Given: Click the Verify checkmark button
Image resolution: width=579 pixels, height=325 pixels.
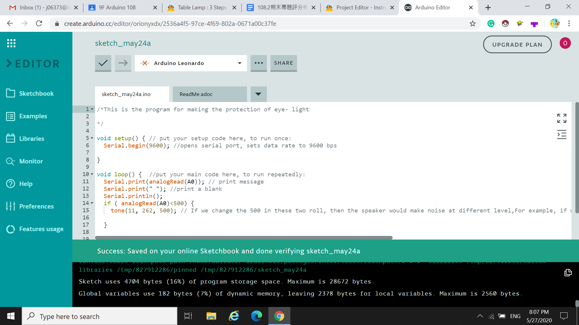Looking at the screenshot, I should 103,63.
